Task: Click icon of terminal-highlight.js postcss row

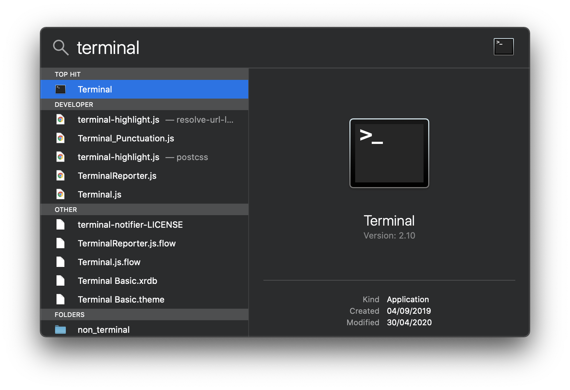Action: (x=60, y=157)
